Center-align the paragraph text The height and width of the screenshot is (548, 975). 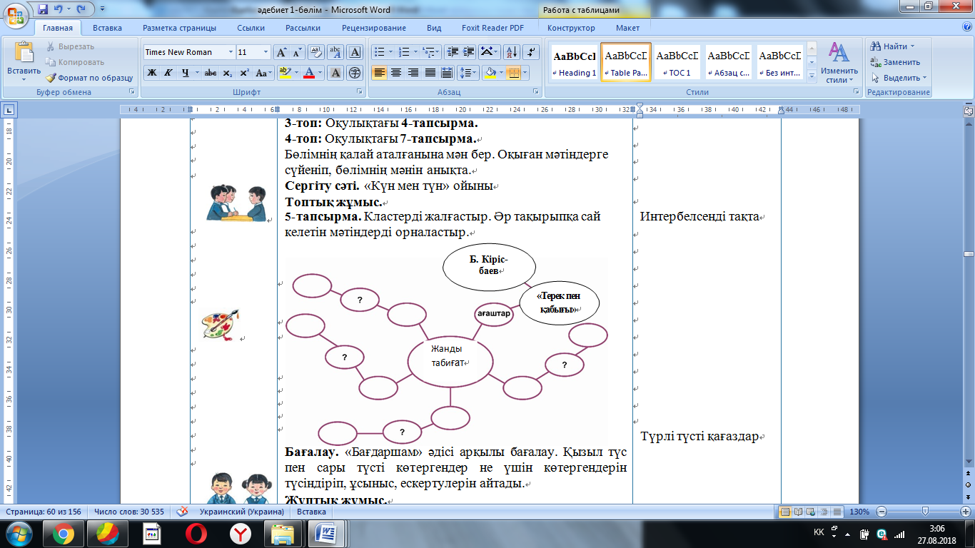pyautogui.click(x=395, y=73)
